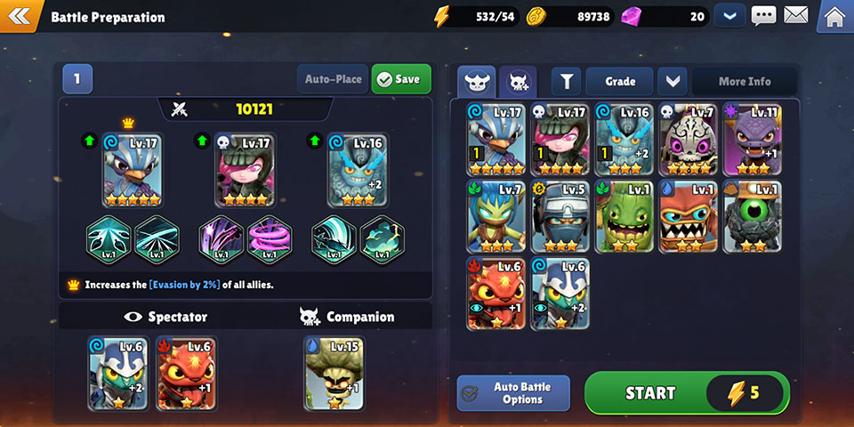Click the home icon in top bar
Viewport: 854px width, 427px height.
tap(835, 16)
